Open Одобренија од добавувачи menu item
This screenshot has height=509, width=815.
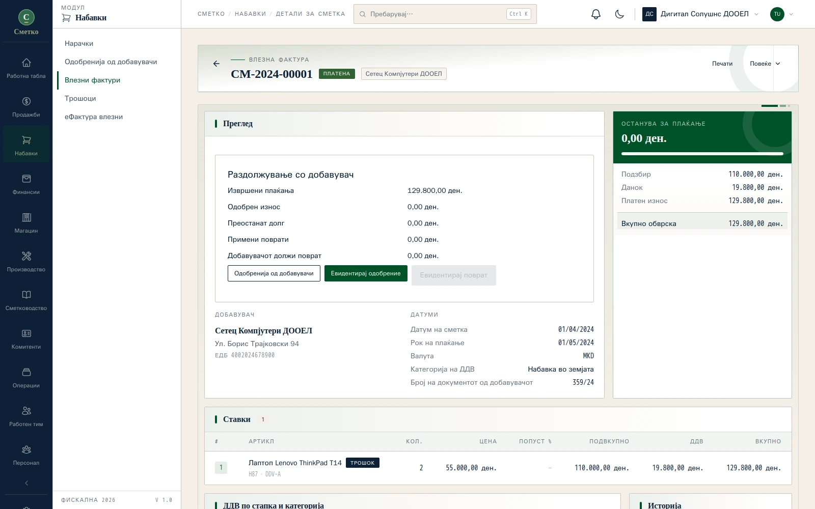(111, 62)
